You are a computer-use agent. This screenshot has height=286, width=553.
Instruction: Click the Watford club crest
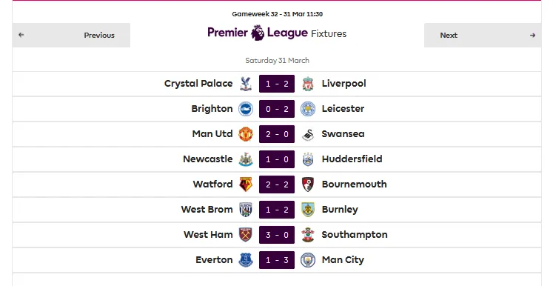click(x=246, y=184)
